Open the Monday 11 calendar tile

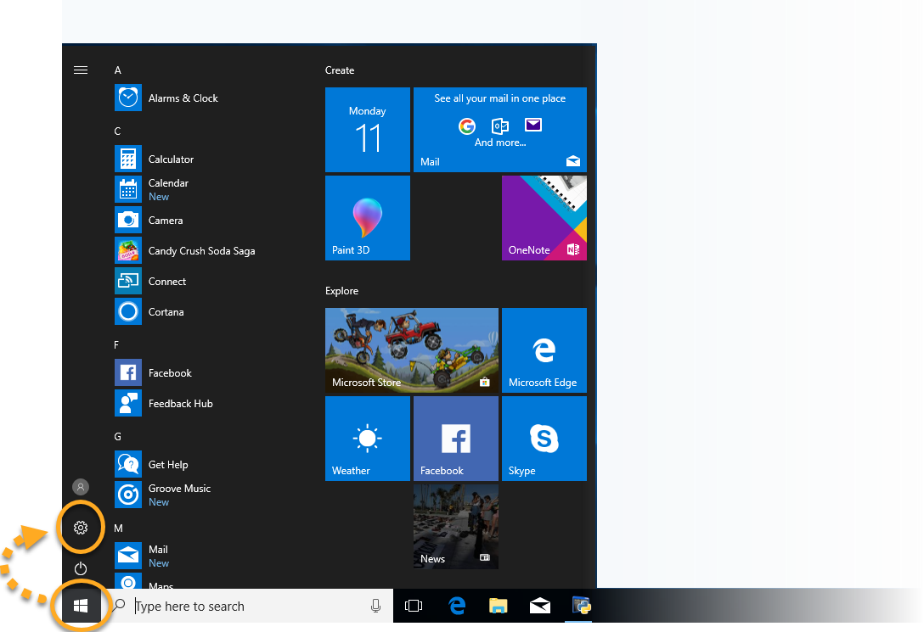click(368, 130)
